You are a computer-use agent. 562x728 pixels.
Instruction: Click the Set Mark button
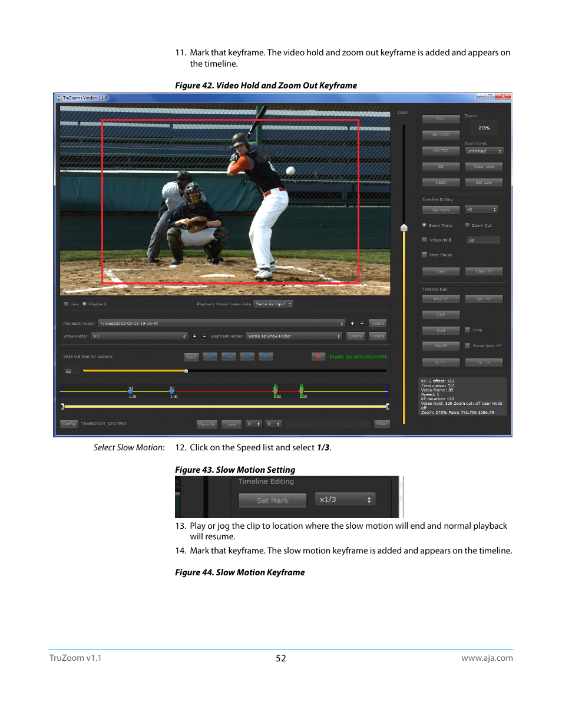pos(441,210)
